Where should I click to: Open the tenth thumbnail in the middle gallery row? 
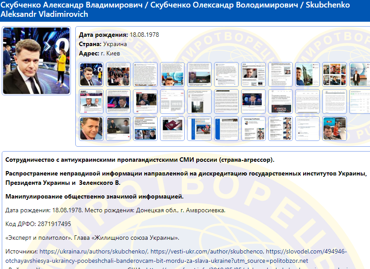(335, 101)
